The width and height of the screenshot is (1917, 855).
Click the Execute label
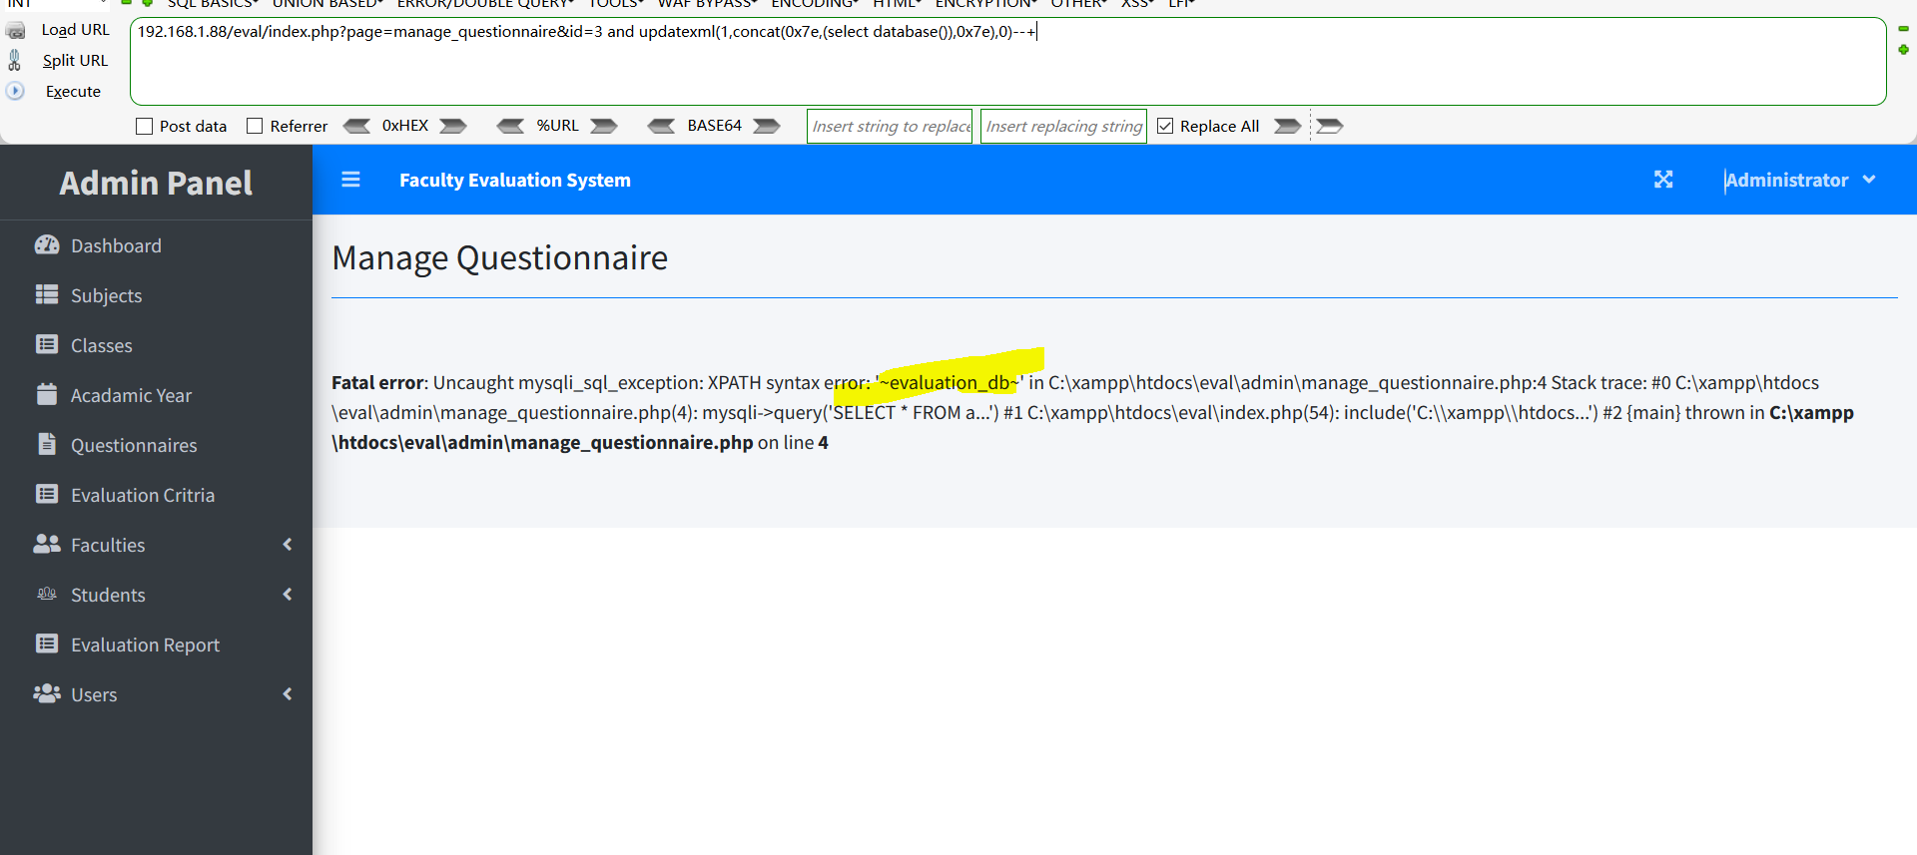(x=73, y=92)
